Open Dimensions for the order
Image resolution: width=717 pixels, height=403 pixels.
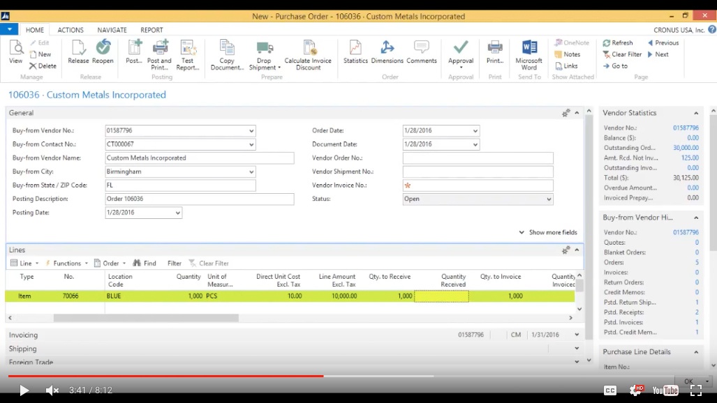(387, 52)
